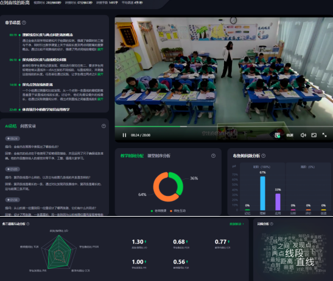
Task: Open help icon in the AI总结 panel
Action: pos(103,126)
